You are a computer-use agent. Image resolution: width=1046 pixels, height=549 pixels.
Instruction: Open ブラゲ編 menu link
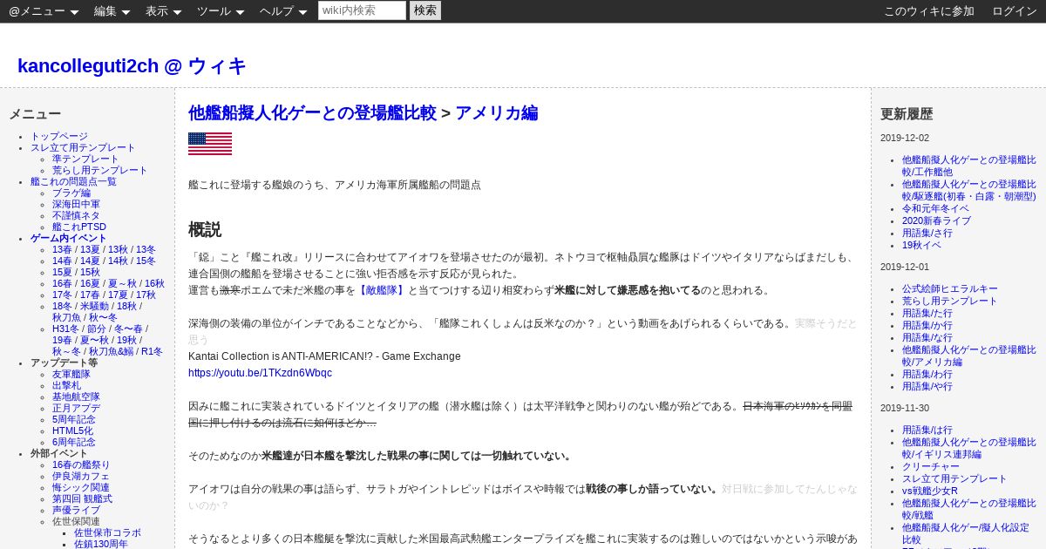[x=71, y=193]
